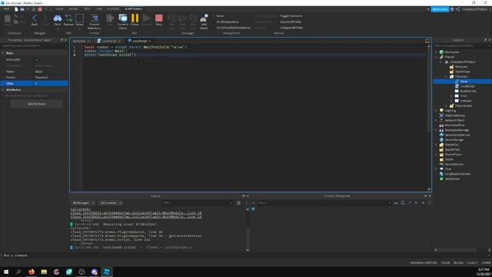
Task: Open the Find binoculars tool
Action: [x=58, y=20]
